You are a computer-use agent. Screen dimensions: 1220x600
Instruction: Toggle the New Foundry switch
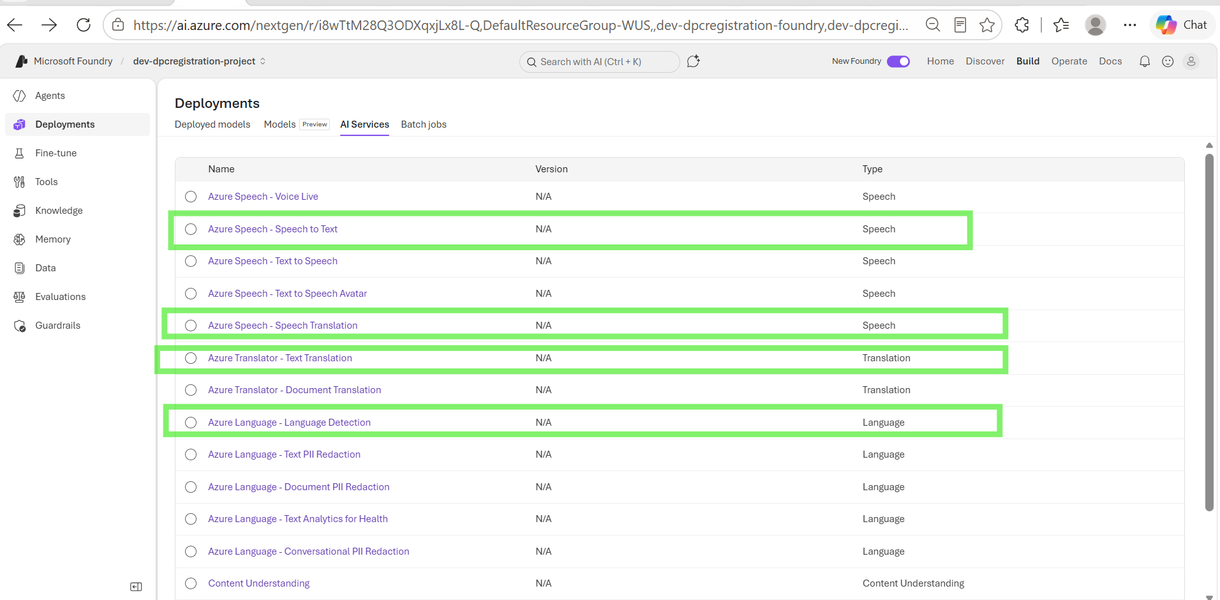[x=898, y=61]
